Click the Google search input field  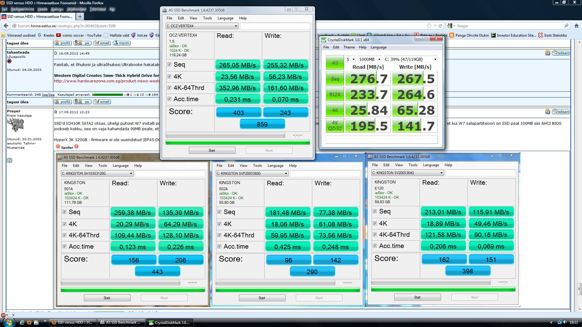pyautogui.click(x=509, y=26)
